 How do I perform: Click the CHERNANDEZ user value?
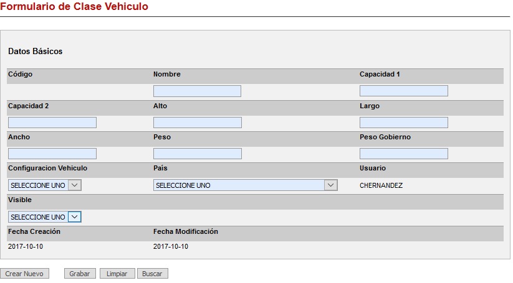[381, 185]
